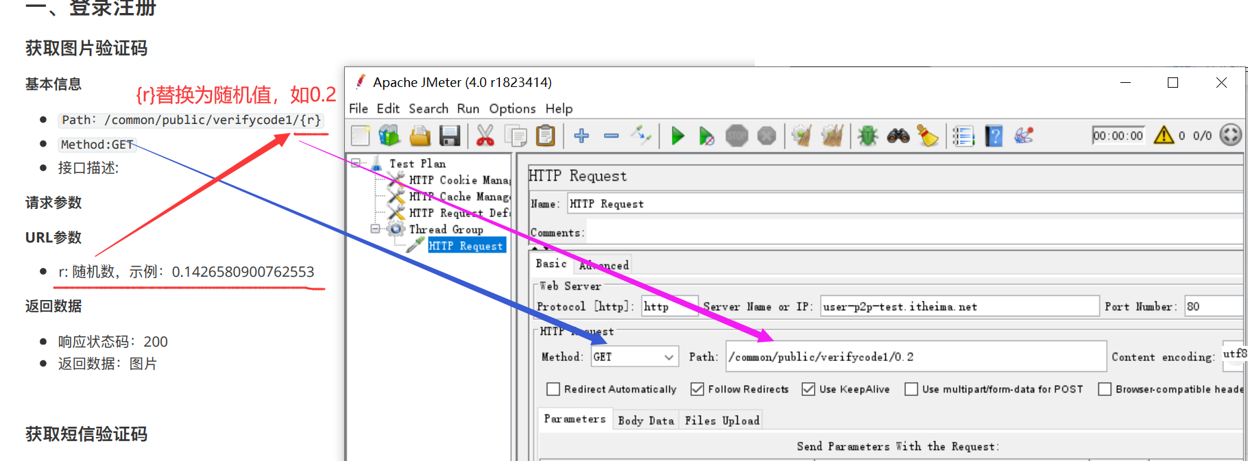Select the Body Data tab

pos(646,421)
